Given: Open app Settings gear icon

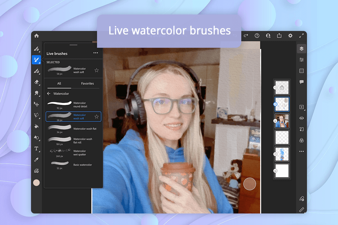Looking at the screenshot, I should (x=290, y=36).
